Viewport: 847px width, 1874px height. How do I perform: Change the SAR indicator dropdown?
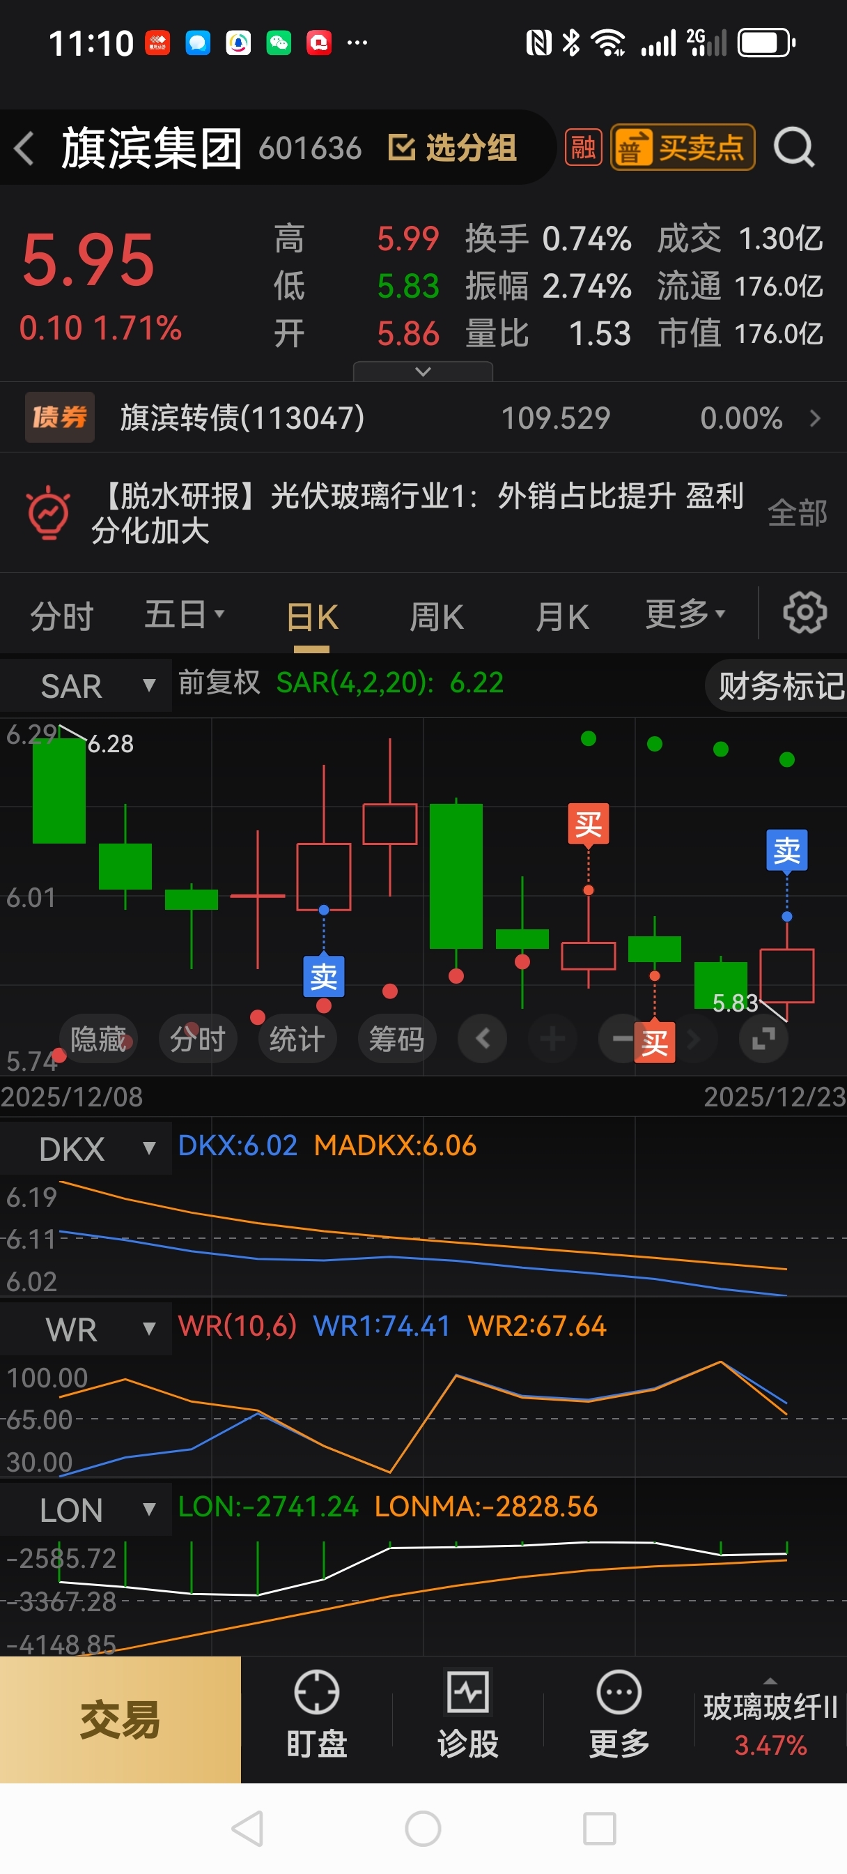(x=86, y=685)
